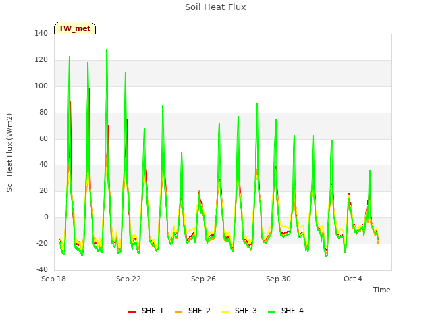Screen dimensions: 432x324
Task: Click the 120 y-axis tick label
Action: [x=41, y=60]
